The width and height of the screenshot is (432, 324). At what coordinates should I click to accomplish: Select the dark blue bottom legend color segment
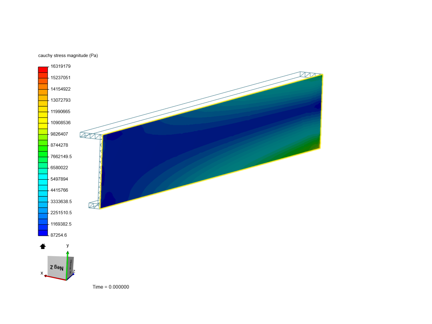tap(43, 233)
